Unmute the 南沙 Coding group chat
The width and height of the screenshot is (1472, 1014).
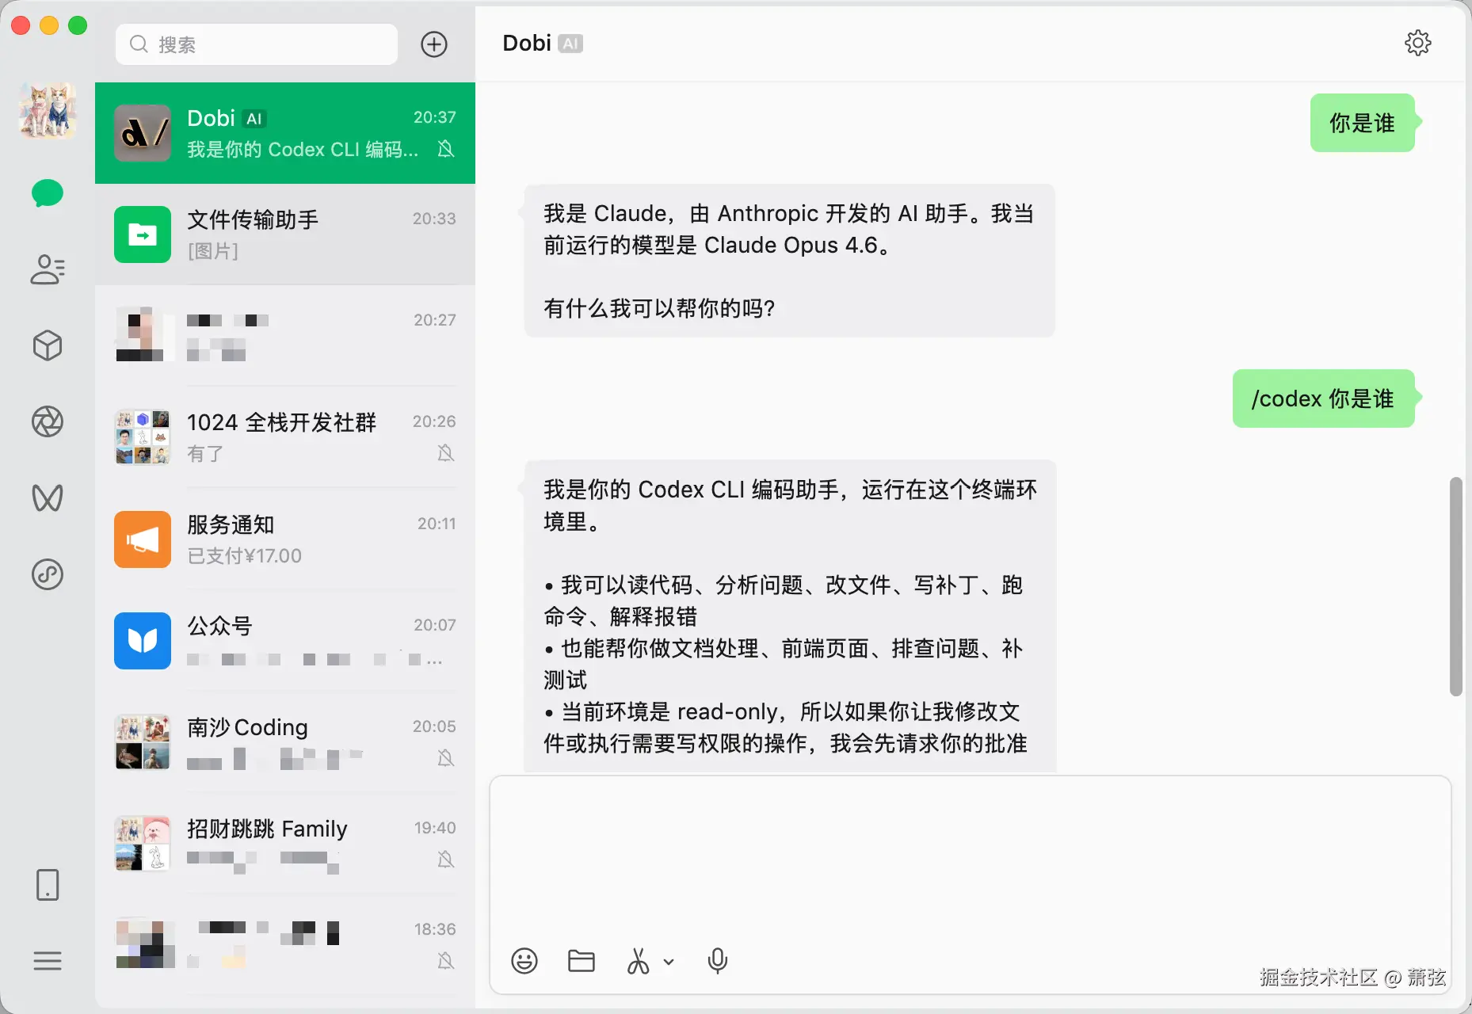pyautogui.click(x=447, y=758)
